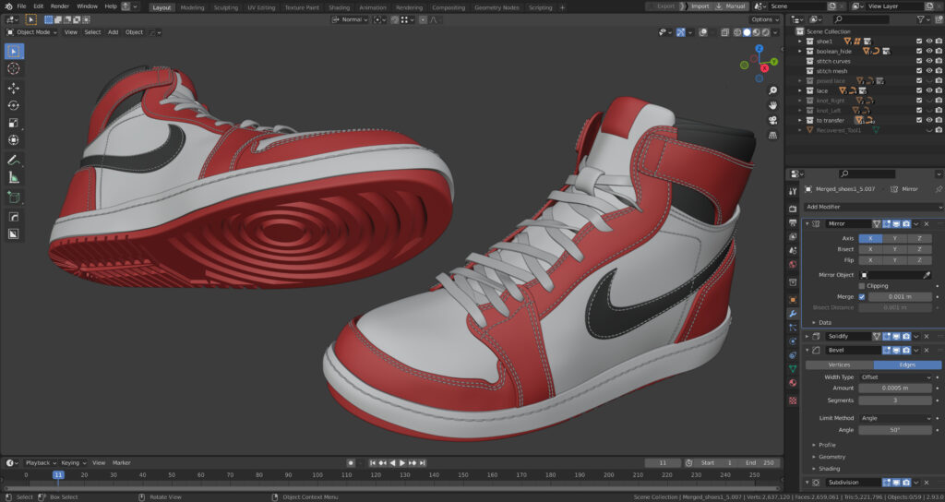Screen dimensions: 945x502
Task: Switch to the Sculpting workspace tab
Action: click(x=226, y=7)
